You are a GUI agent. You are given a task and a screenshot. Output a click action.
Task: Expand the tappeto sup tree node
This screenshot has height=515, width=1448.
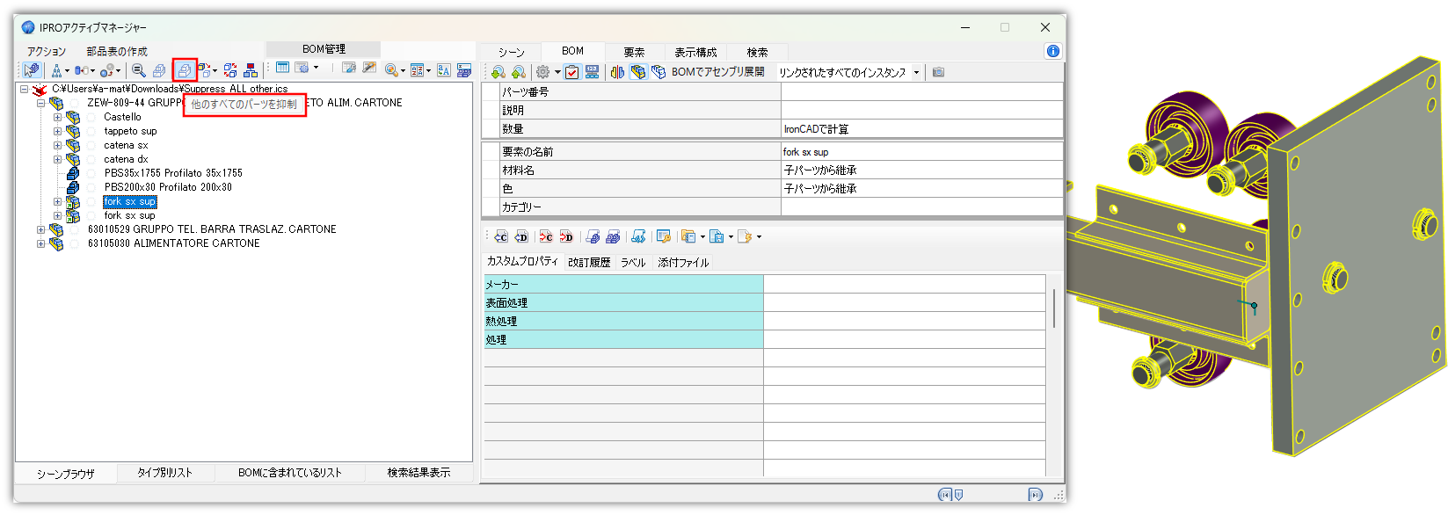coord(57,131)
